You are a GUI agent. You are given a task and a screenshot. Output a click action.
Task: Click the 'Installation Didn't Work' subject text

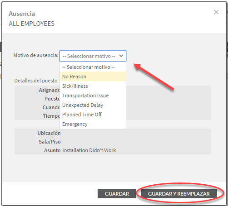pos(89,150)
